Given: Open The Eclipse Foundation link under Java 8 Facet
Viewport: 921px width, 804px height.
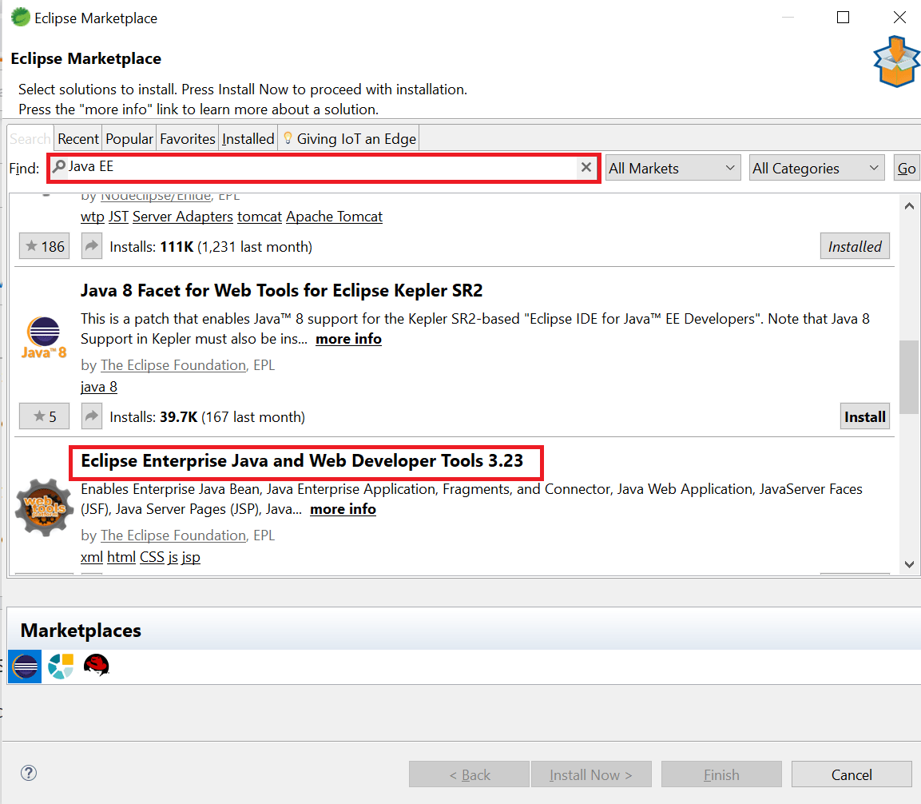Looking at the screenshot, I should (x=173, y=365).
